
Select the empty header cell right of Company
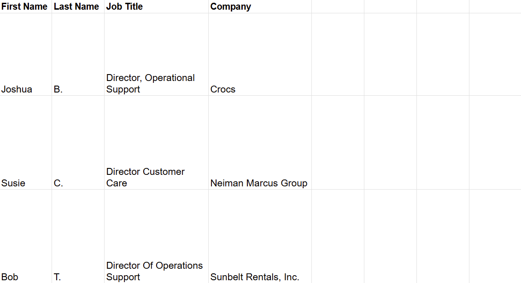click(338, 6)
